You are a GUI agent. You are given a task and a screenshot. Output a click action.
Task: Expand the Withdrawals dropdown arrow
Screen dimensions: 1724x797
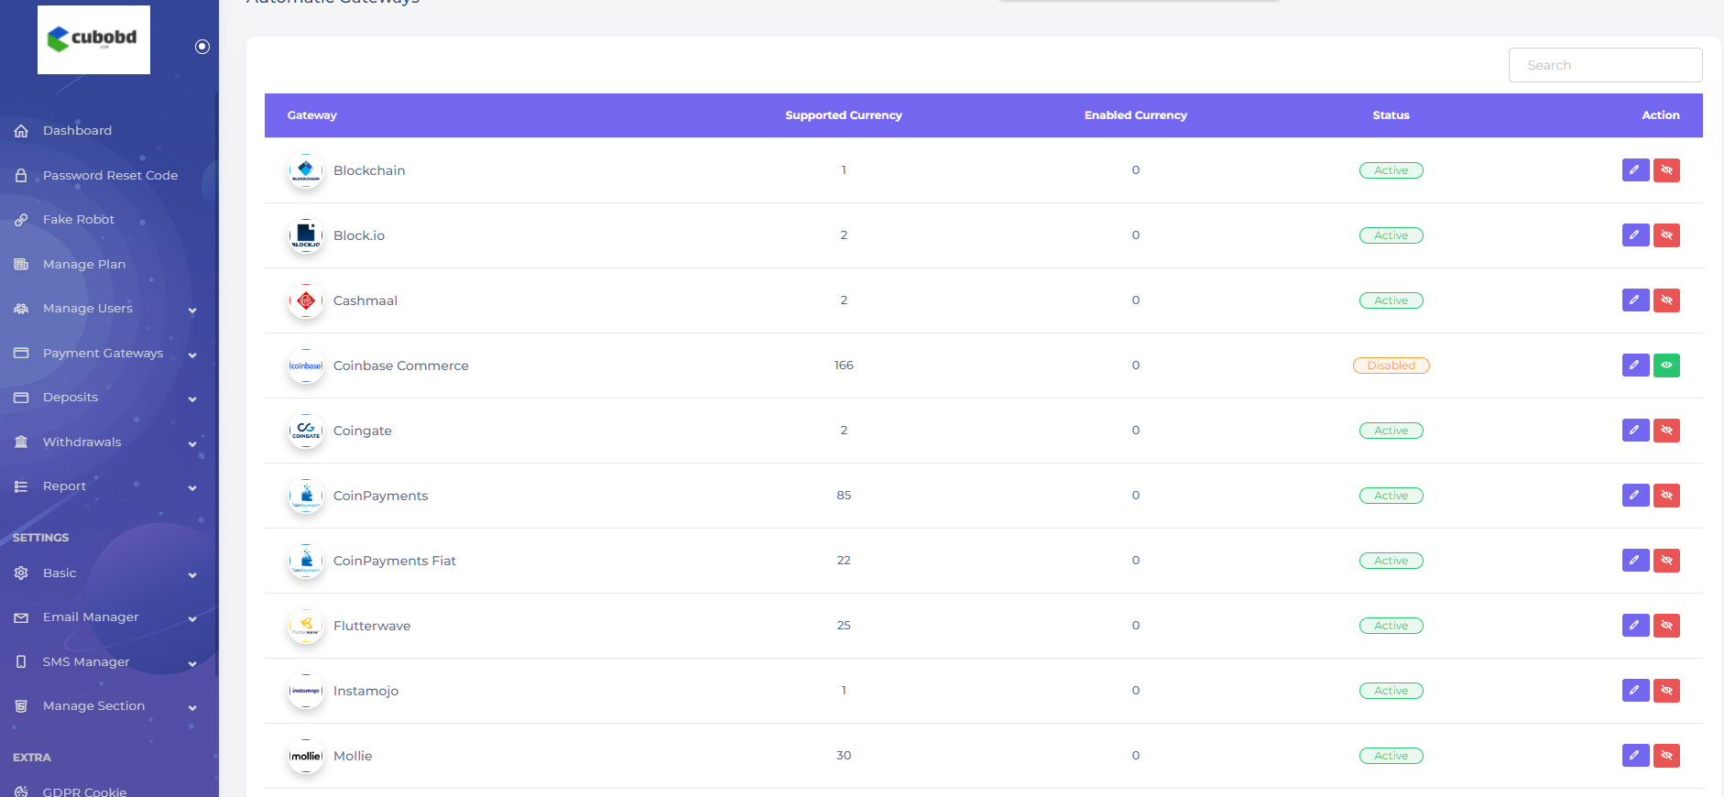click(x=192, y=443)
